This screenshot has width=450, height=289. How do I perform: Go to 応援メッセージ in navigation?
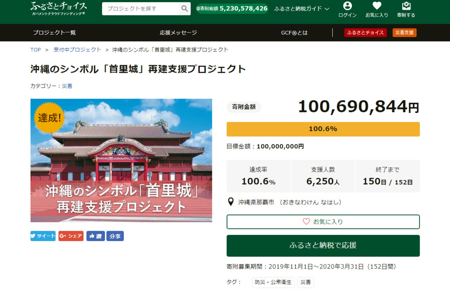178,33
